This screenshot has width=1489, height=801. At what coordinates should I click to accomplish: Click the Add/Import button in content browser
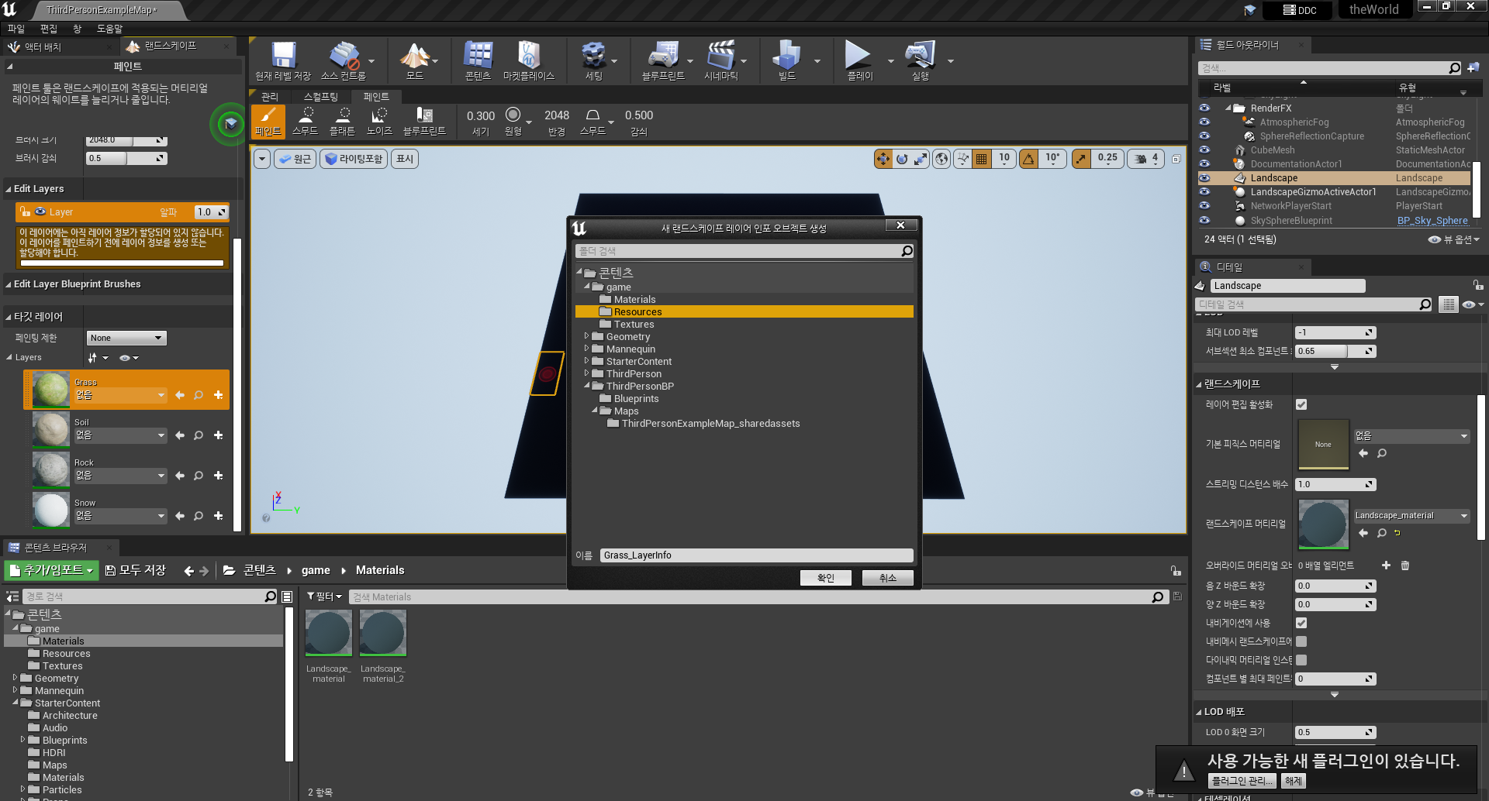[x=52, y=570]
